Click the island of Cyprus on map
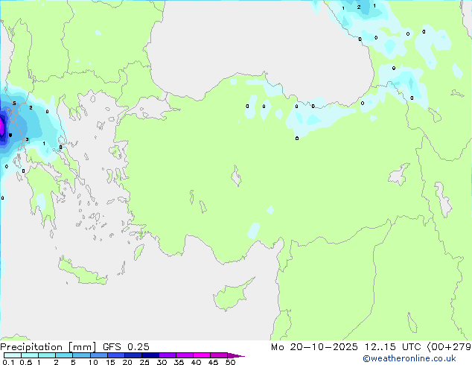Viewport: 472px width, 365px height. click(x=232, y=296)
